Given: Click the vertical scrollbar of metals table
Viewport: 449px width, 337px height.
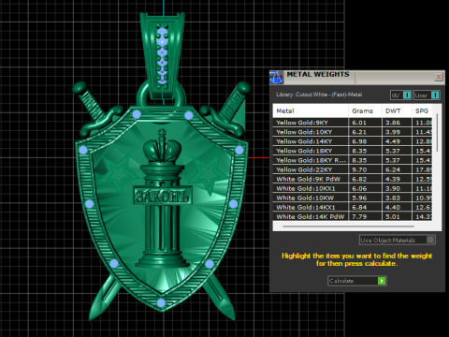Looking at the screenshot, I should 437,133.
